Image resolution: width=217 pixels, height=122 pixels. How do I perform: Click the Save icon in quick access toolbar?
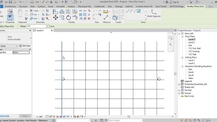tap(10, 2)
